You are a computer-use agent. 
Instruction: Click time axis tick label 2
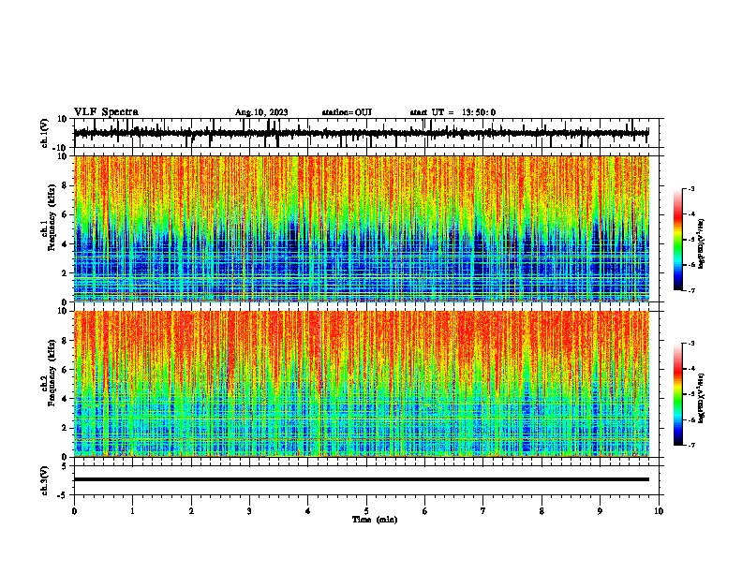pos(191,511)
